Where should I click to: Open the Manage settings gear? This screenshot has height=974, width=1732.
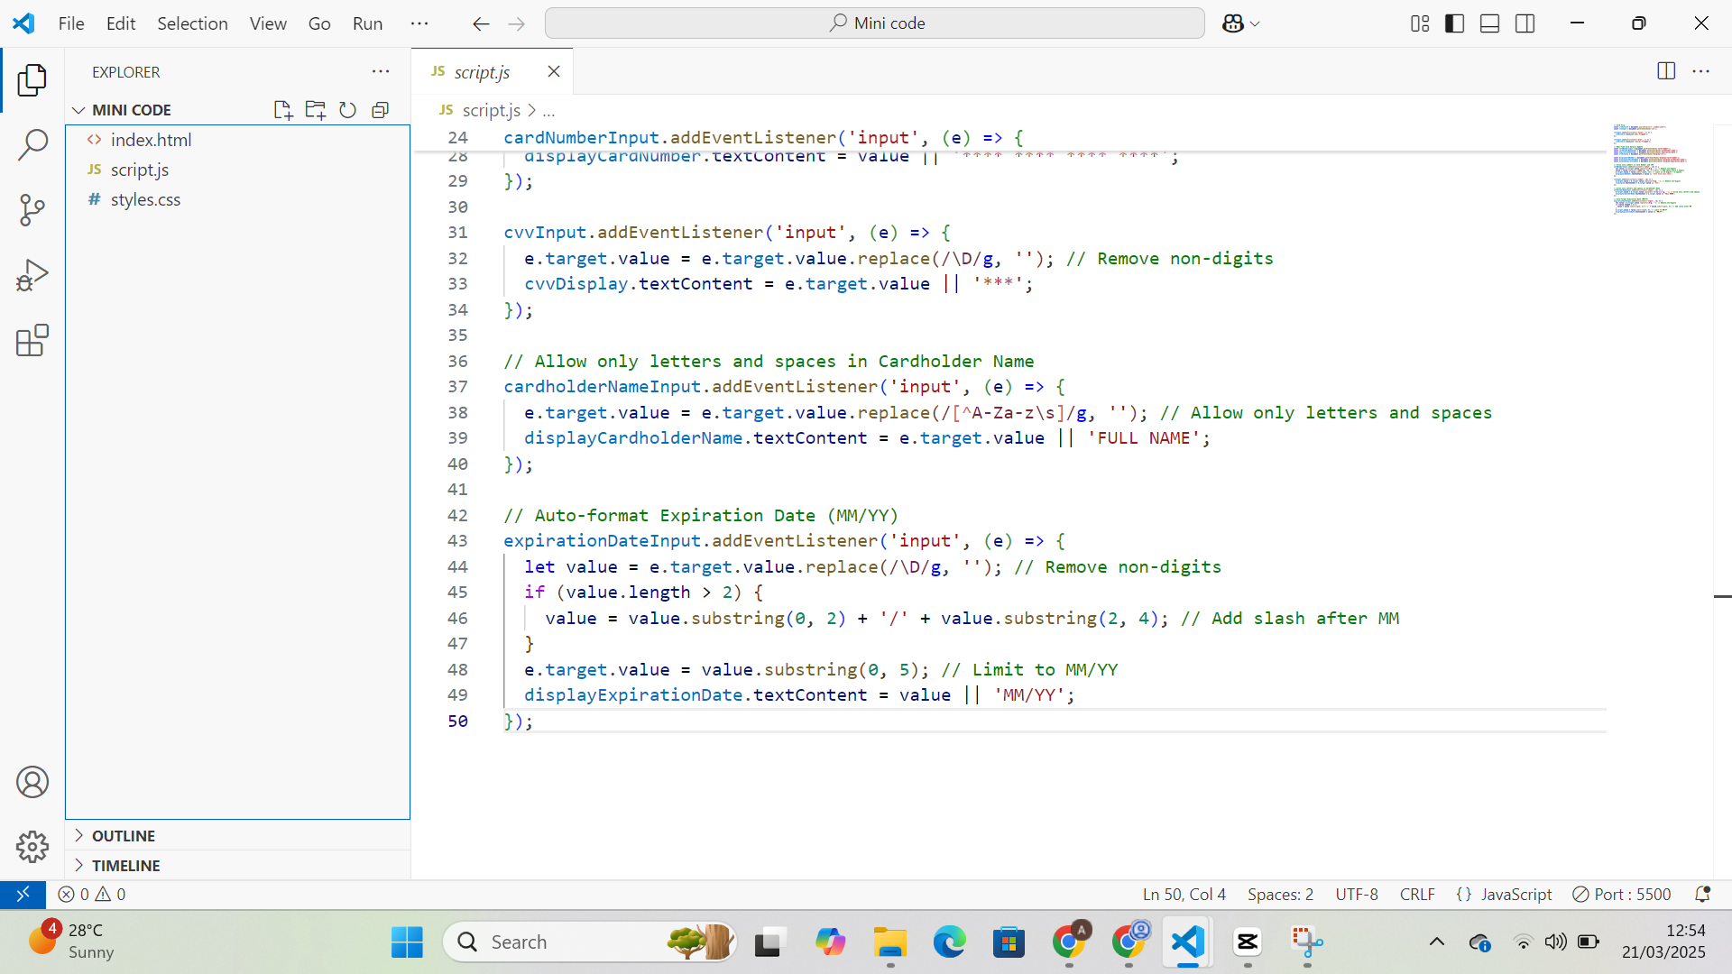32,847
